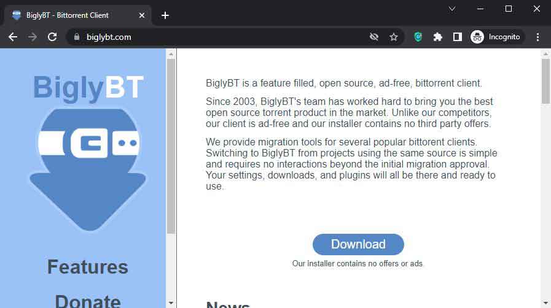This screenshot has height=308, width=551.
Task: Click the main page vertical scrollbar thumb
Action: 545,81
